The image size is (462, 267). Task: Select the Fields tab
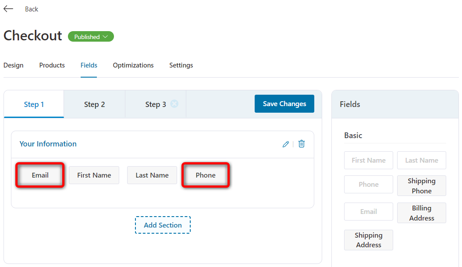click(x=89, y=65)
